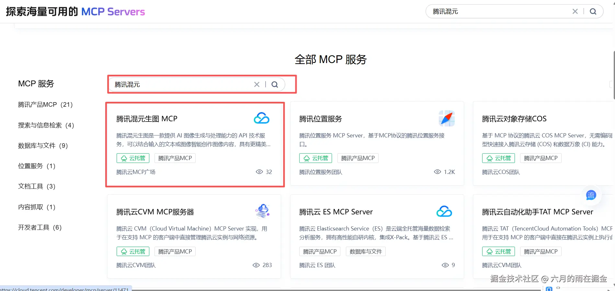Image resolution: width=615 pixels, height=291 pixels.
Task: Click the cloud icon on 腾讯混元生图 MCP card
Action: click(262, 118)
